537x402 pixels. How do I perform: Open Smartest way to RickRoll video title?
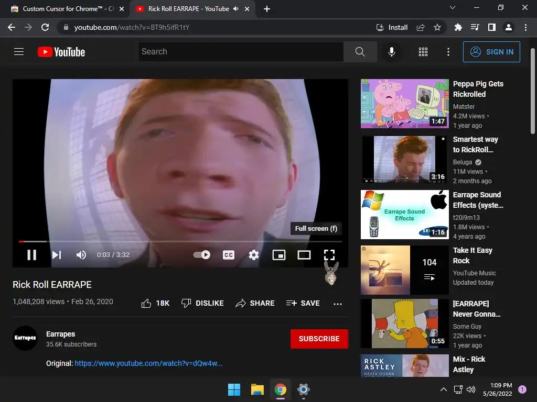[x=475, y=144]
